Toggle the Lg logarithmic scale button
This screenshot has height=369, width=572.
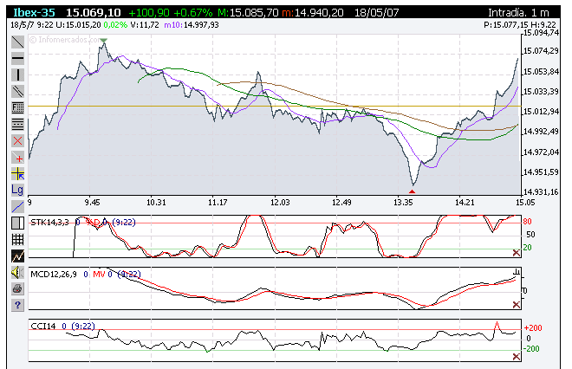tap(17, 190)
